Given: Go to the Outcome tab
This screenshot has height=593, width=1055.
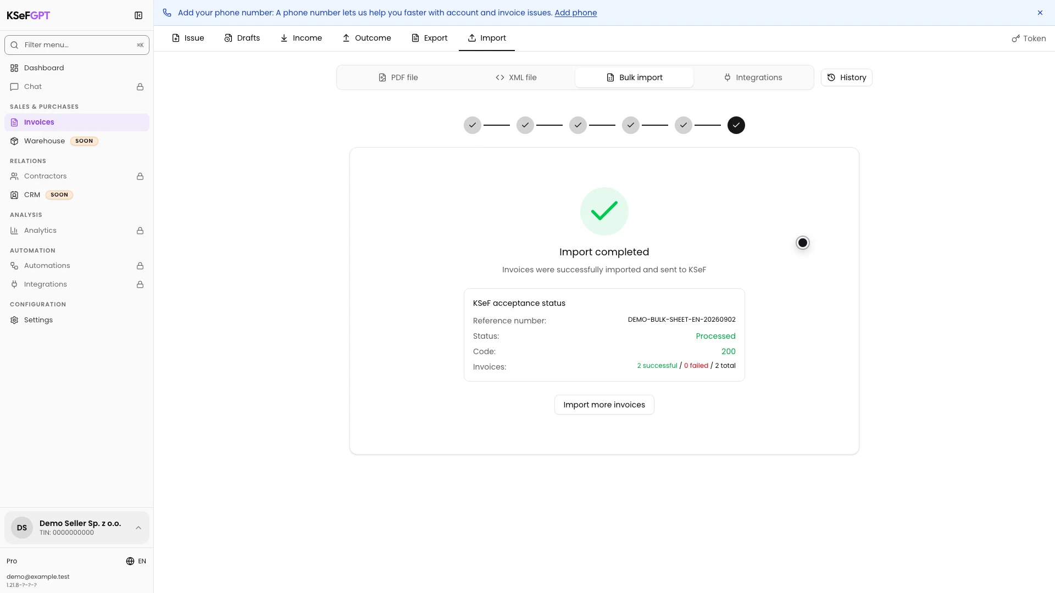Looking at the screenshot, I should (x=367, y=38).
